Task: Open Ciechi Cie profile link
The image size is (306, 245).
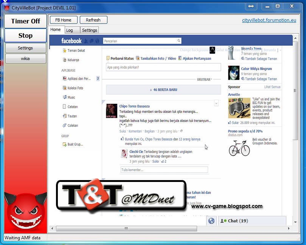Action: click(x=136, y=151)
